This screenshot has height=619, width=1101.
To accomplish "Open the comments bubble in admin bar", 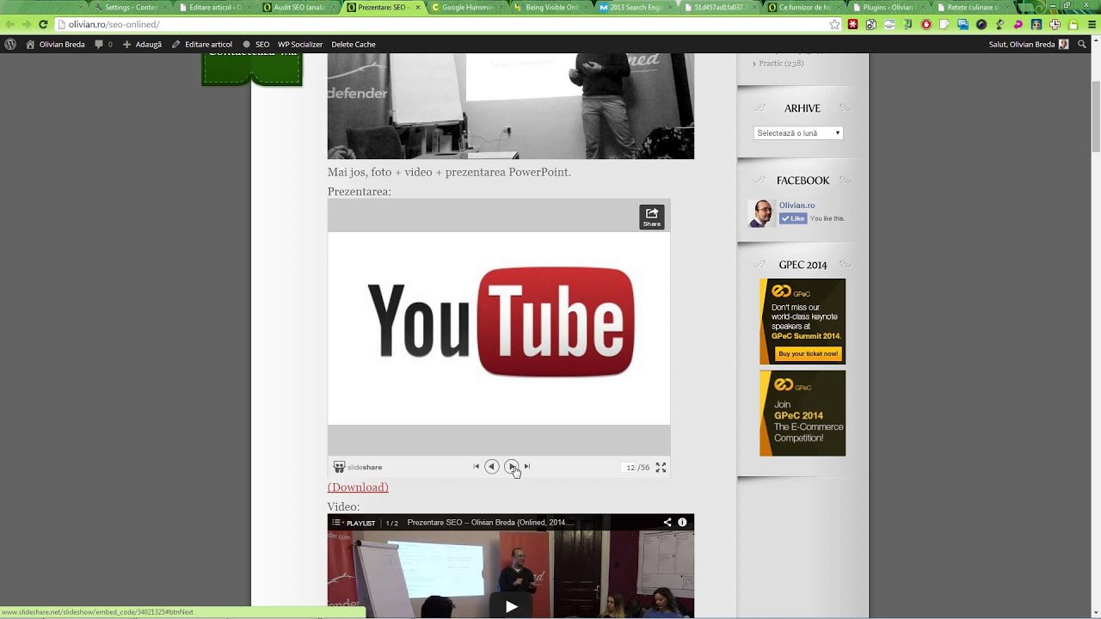I will pos(103,44).
